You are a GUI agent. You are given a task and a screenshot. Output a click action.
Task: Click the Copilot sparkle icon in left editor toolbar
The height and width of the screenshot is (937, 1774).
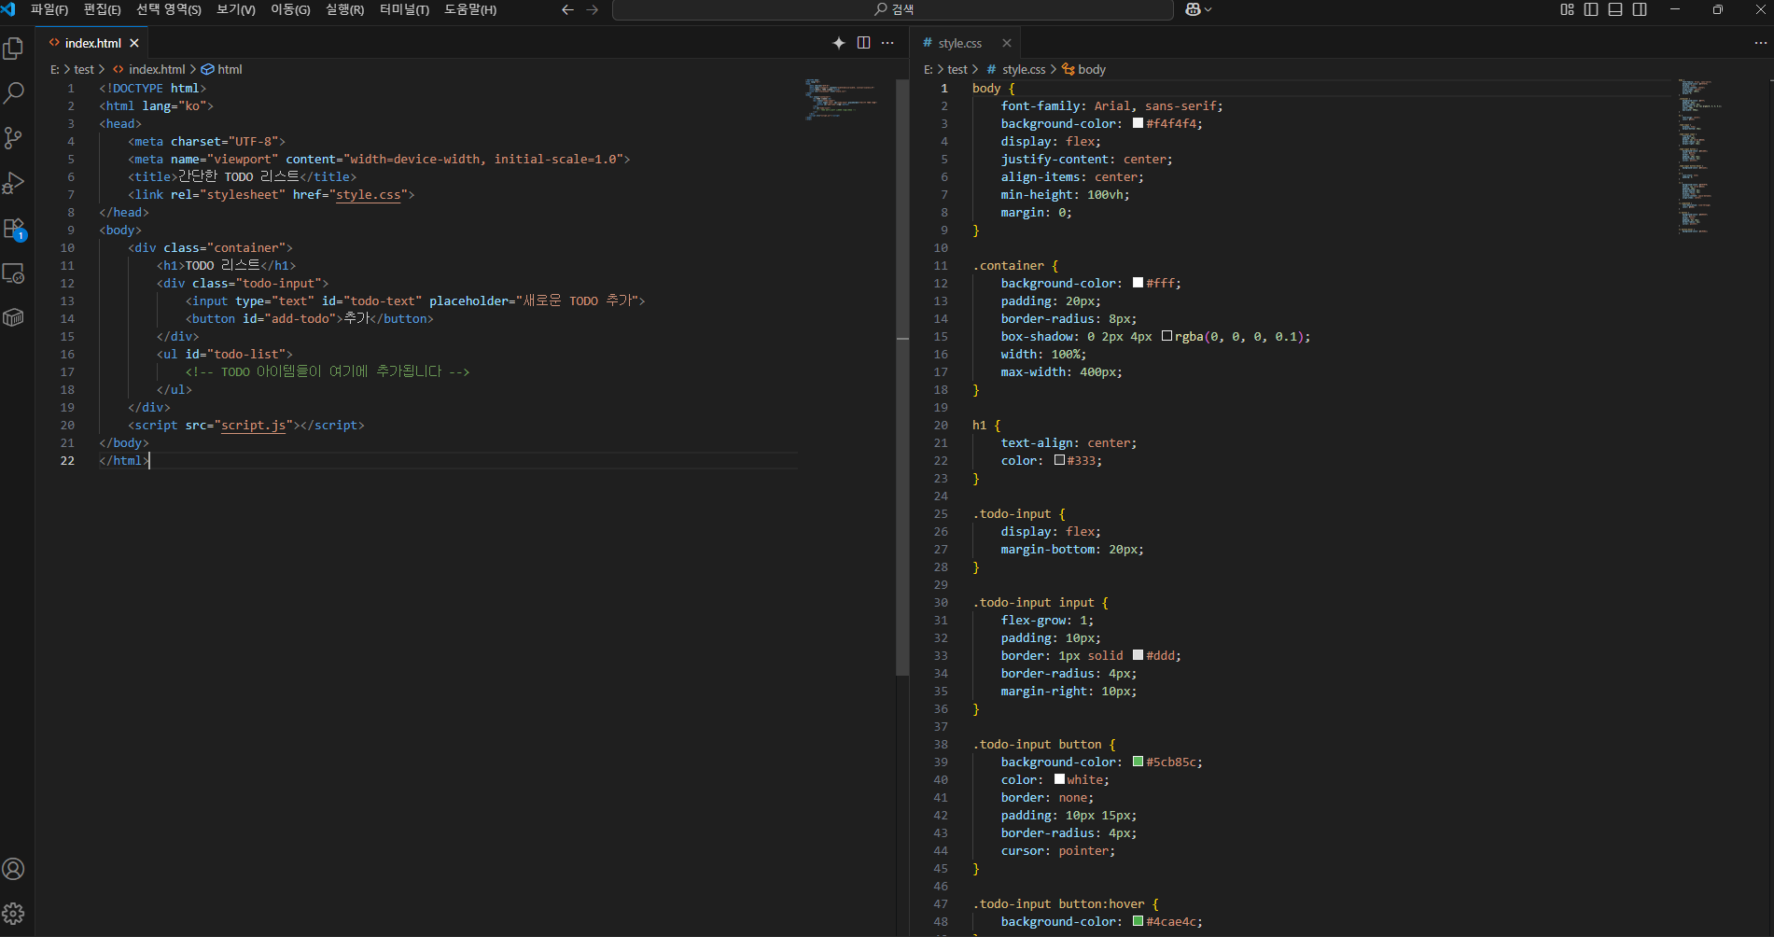[839, 43]
